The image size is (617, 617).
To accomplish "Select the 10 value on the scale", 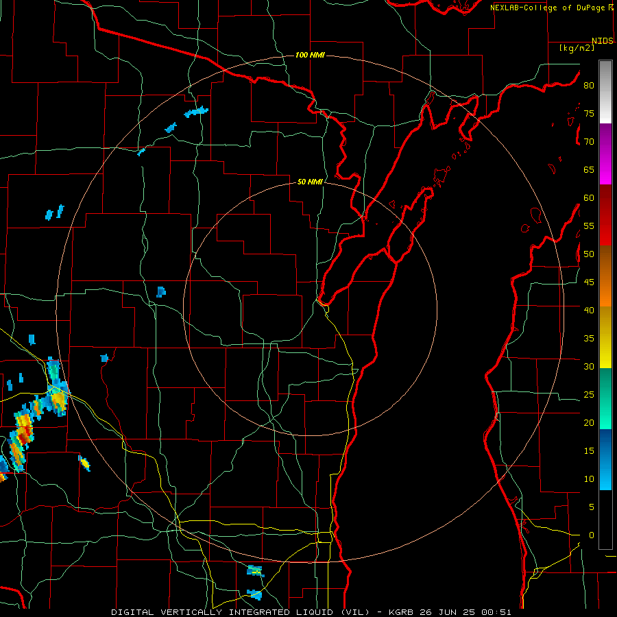I will [589, 479].
